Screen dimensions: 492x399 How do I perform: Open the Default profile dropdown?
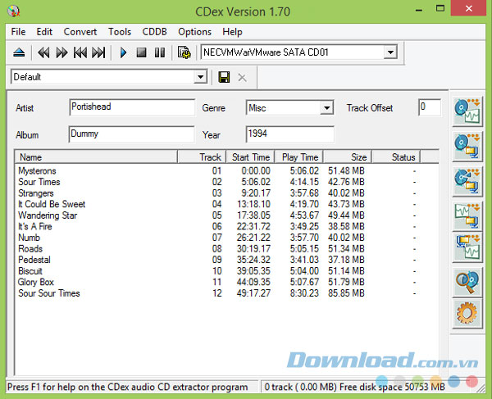tap(200, 77)
